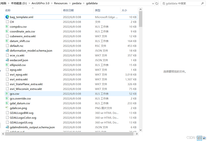Screen dimensions: 208x141
Task: Click the file icon of GDALLogoColor.svg
Action: point(7,117)
